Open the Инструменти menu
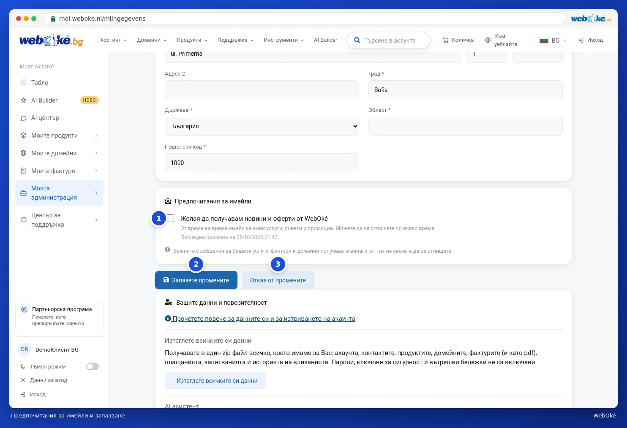This screenshot has width=627, height=428. [284, 40]
